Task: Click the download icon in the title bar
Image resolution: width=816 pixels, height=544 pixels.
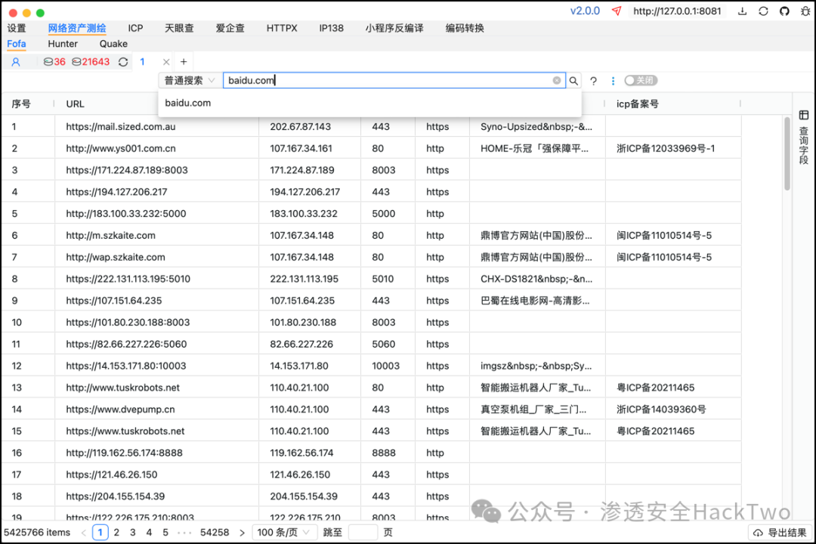Action: click(x=743, y=11)
